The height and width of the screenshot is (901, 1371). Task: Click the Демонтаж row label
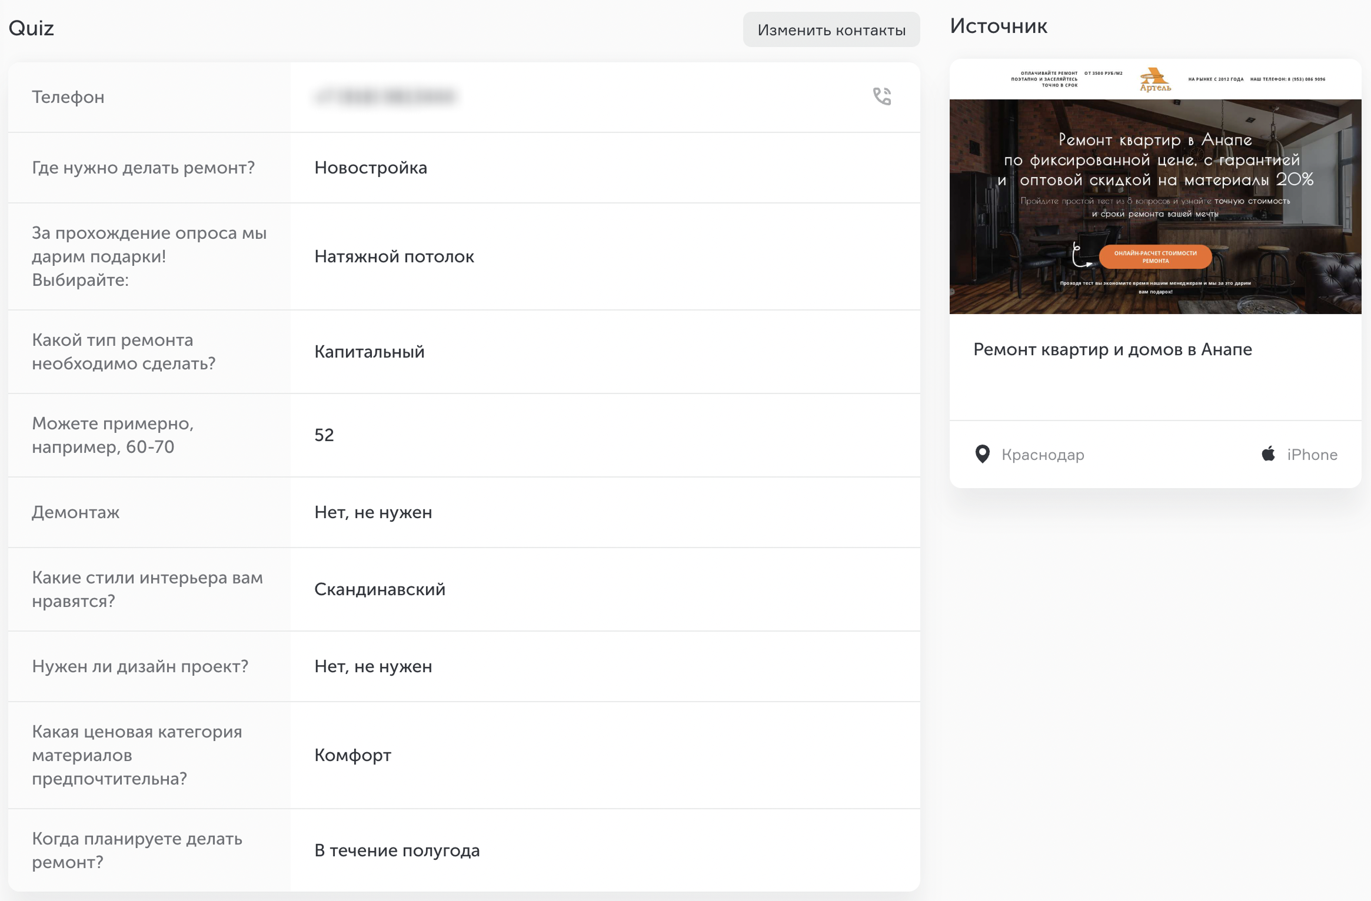pyautogui.click(x=76, y=512)
